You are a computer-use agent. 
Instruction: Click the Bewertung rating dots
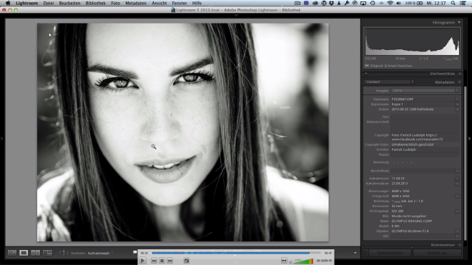click(403, 162)
